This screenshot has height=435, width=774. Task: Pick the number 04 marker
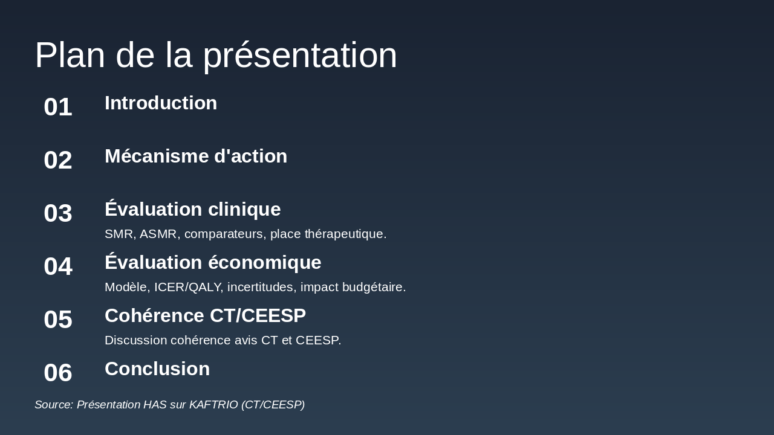tap(58, 266)
